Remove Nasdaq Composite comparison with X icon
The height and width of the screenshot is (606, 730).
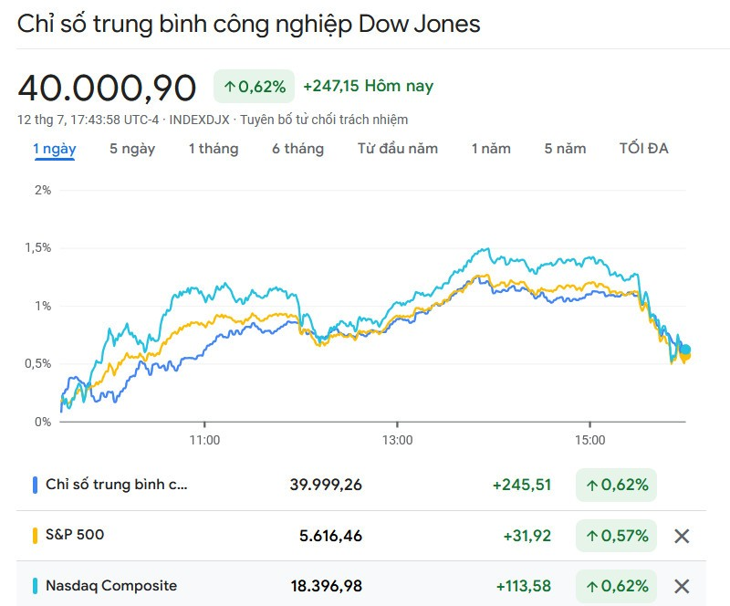pyautogui.click(x=681, y=586)
